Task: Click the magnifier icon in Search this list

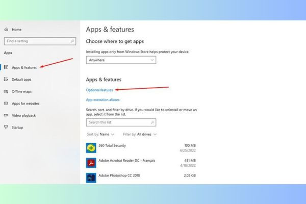Action: click(x=152, y=122)
